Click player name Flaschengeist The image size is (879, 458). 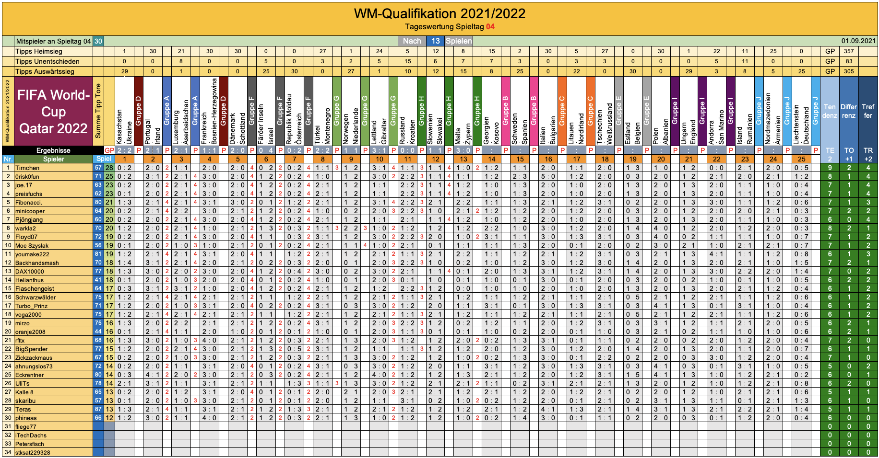coord(35,288)
